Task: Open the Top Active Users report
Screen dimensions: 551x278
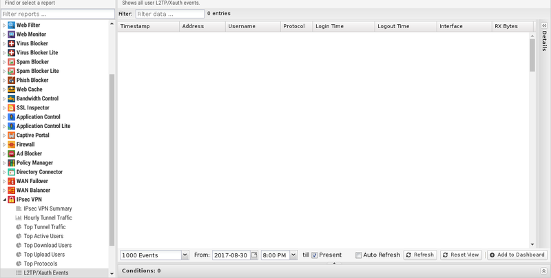Action: [x=43, y=236]
